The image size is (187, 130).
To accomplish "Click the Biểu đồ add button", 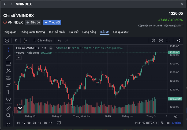I will click(33, 22).
